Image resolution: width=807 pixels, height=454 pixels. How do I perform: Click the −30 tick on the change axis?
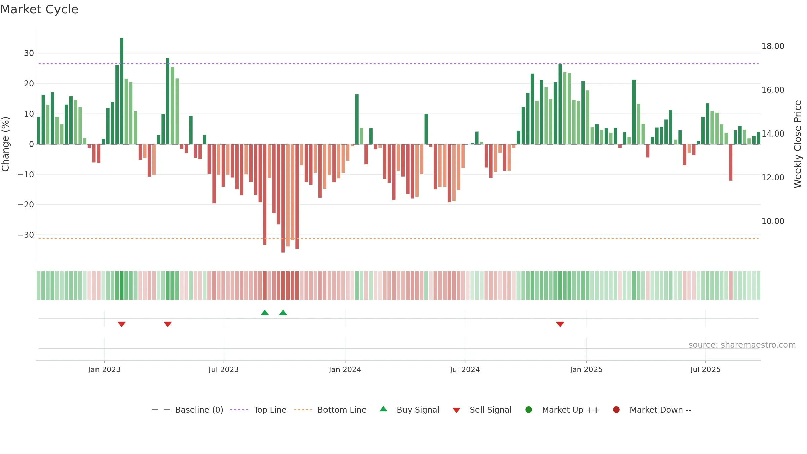click(26, 235)
